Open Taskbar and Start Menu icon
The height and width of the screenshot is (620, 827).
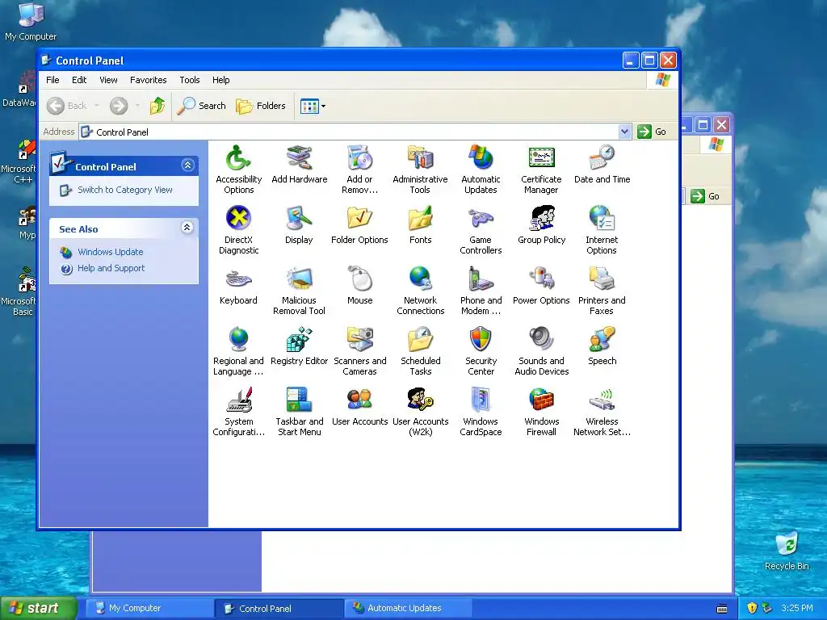(299, 400)
